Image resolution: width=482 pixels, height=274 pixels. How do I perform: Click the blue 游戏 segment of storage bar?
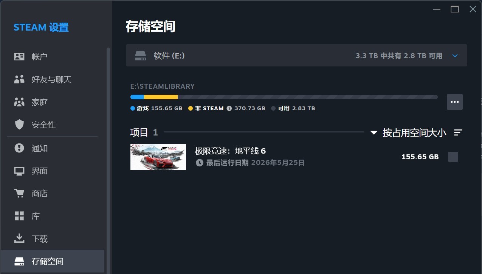[137, 97]
